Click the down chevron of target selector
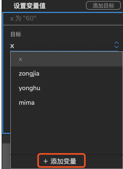Viewport: 123px width, 169px height. (117, 47)
